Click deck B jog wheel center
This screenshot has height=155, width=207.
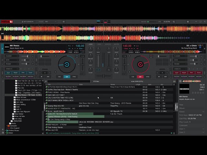tap(140, 65)
